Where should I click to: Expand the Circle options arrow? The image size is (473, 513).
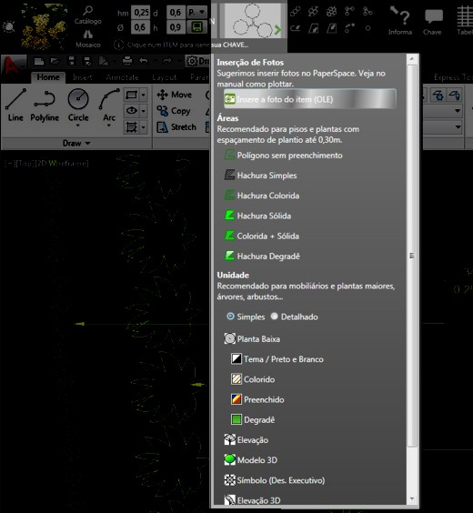pyautogui.click(x=78, y=126)
